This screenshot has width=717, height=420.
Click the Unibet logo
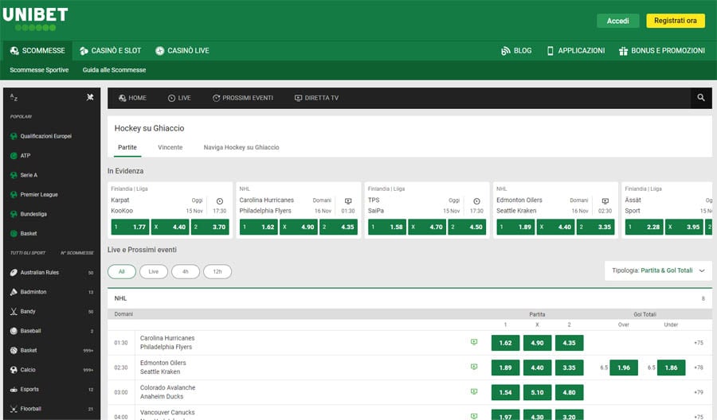[35, 19]
